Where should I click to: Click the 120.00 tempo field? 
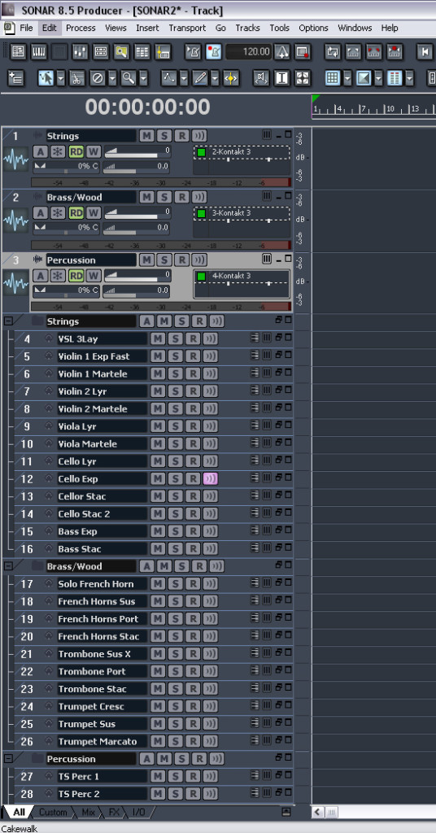(249, 51)
